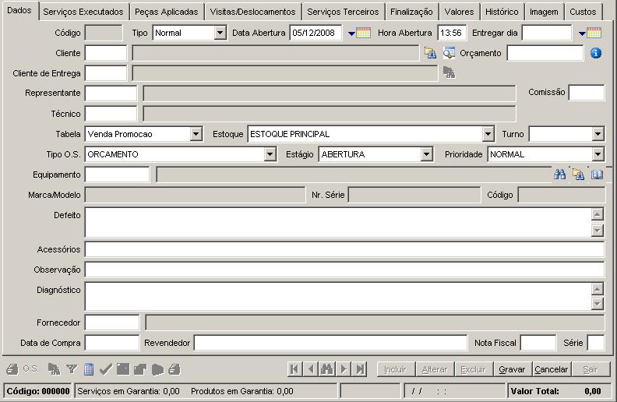Click the Equipamento code input field

point(118,175)
